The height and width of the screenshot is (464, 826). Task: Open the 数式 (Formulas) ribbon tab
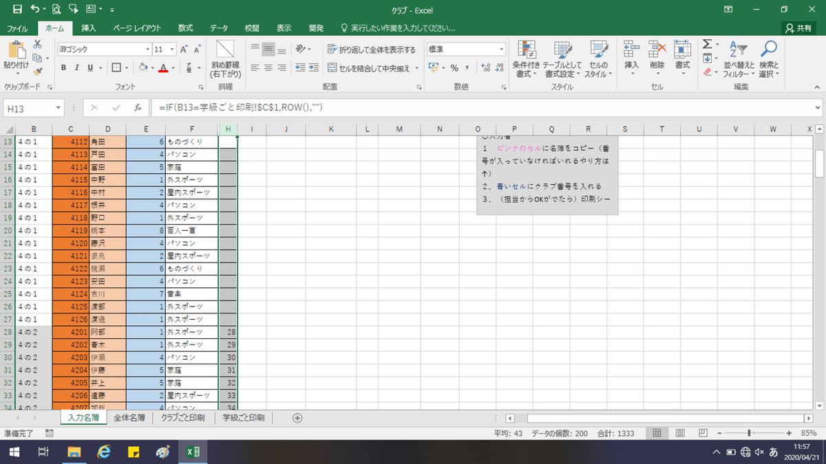185,28
